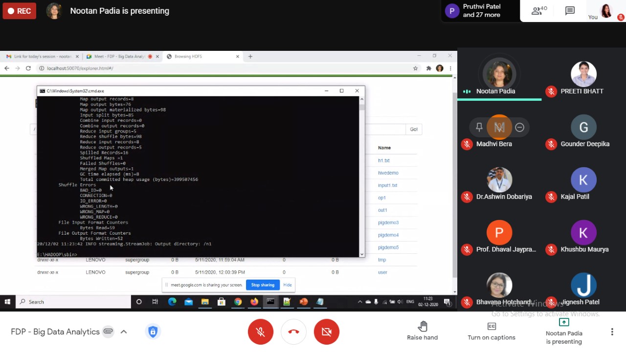
Task: Expand meeting details chevron next to title
Action: [124, 332]
